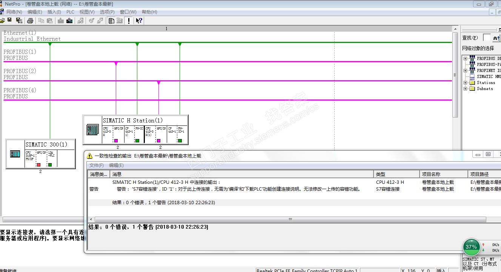The height and width of the screenshot is (272, 501).
Task: Click the exclamation mark toolbar icon
Action: point(129,20)
